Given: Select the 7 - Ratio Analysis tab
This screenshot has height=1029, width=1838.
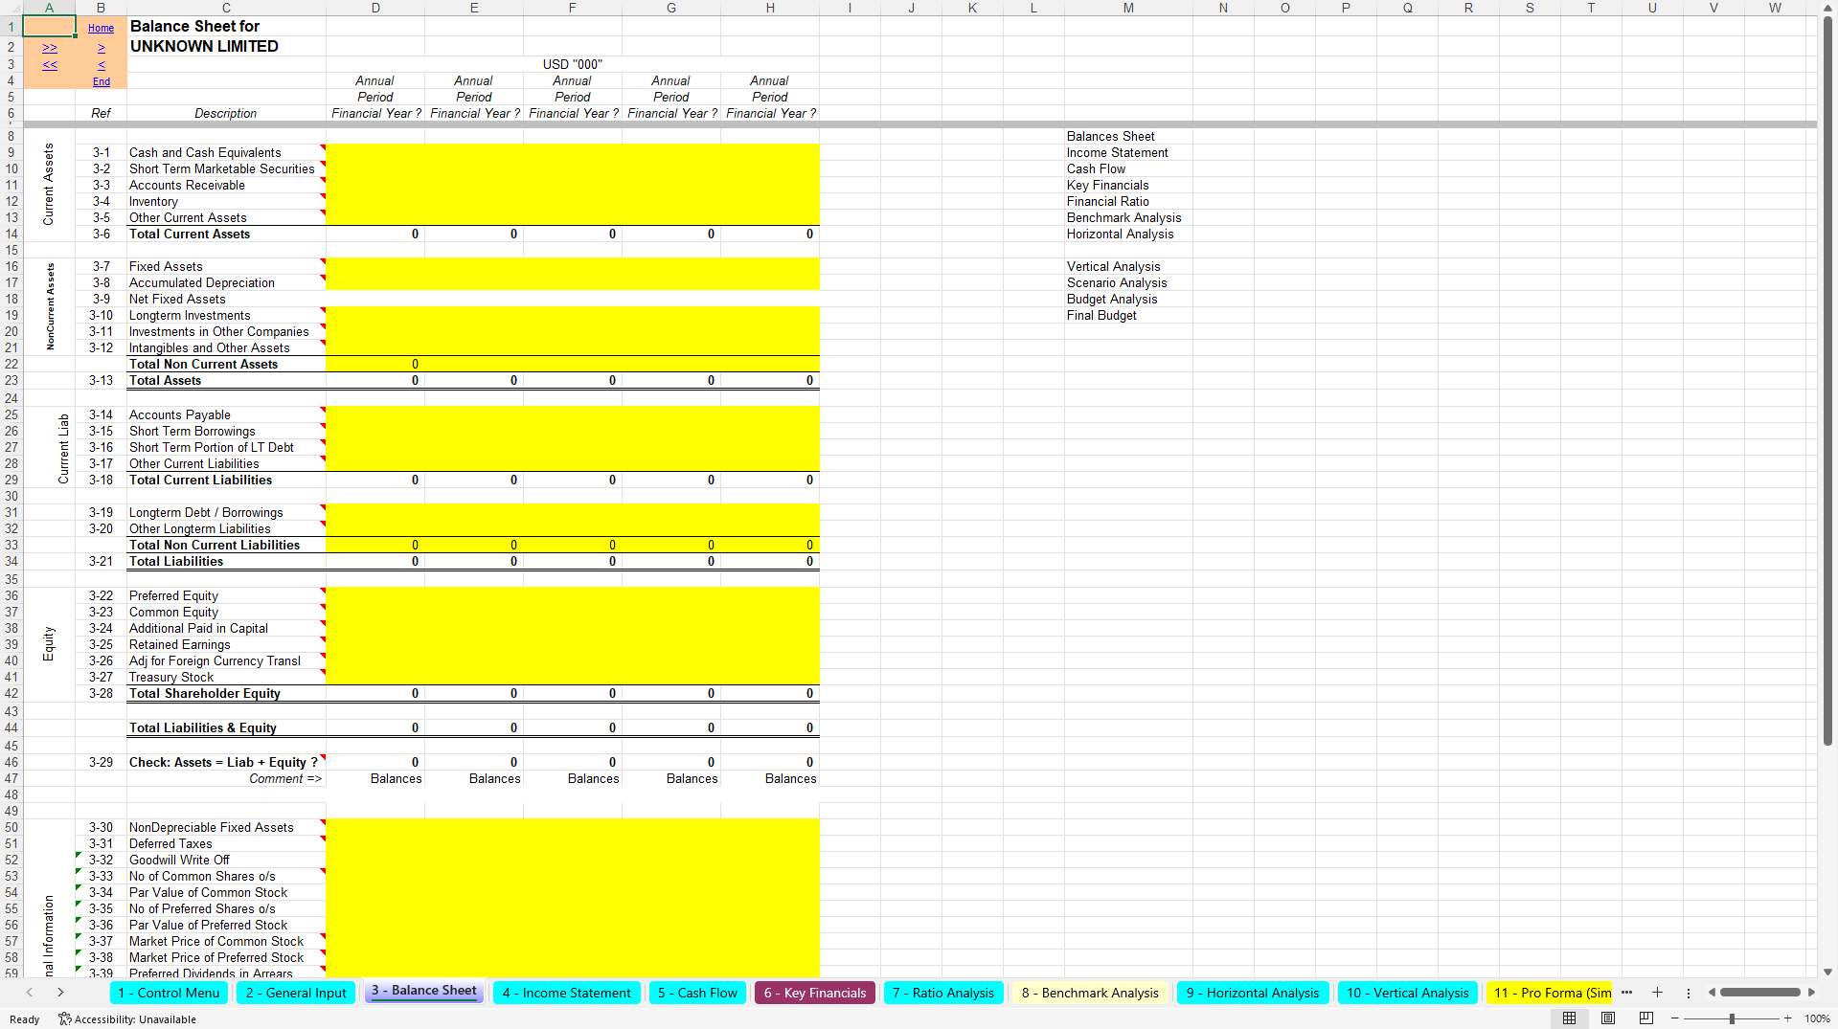Looking at the screenshot, I should (x=943, y=993).
